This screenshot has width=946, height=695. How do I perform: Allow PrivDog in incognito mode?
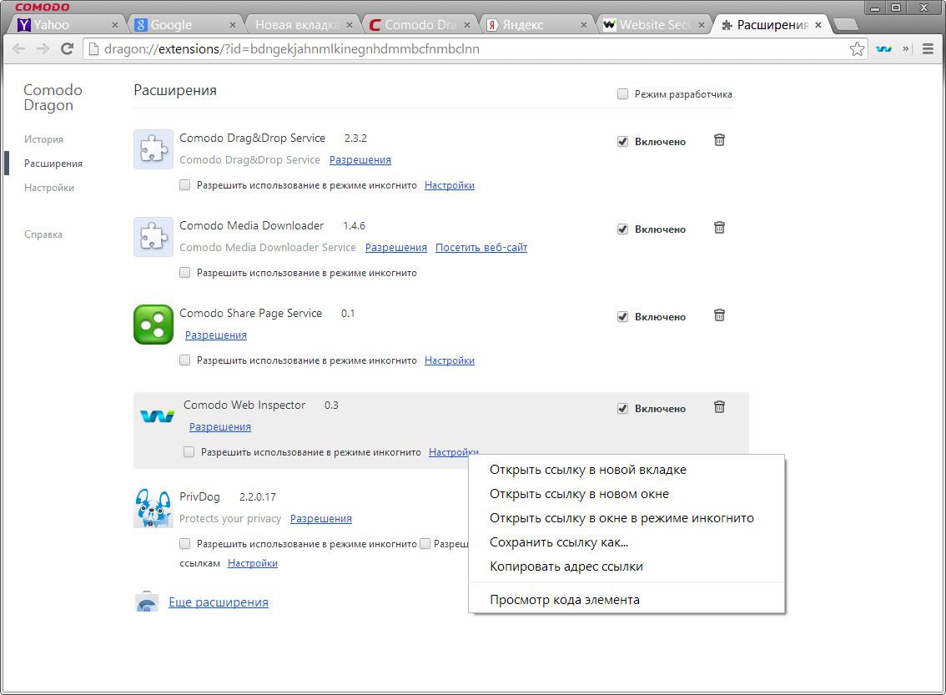click(184, 543)
